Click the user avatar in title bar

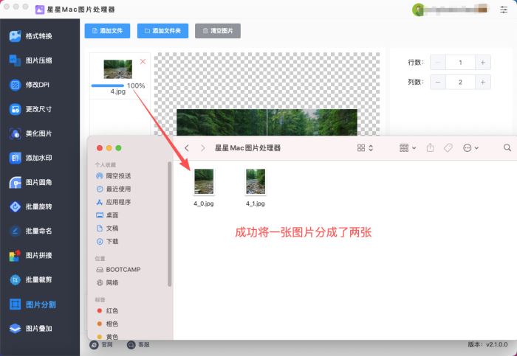pos(418,10)
